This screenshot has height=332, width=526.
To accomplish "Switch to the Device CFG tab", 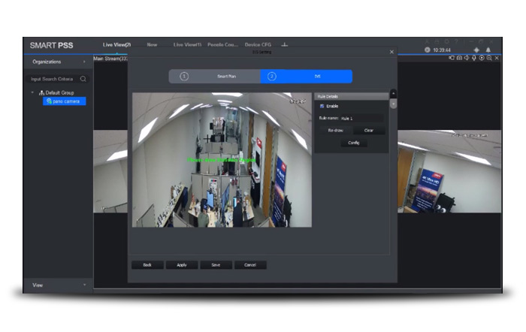I will tap(257, 45).
